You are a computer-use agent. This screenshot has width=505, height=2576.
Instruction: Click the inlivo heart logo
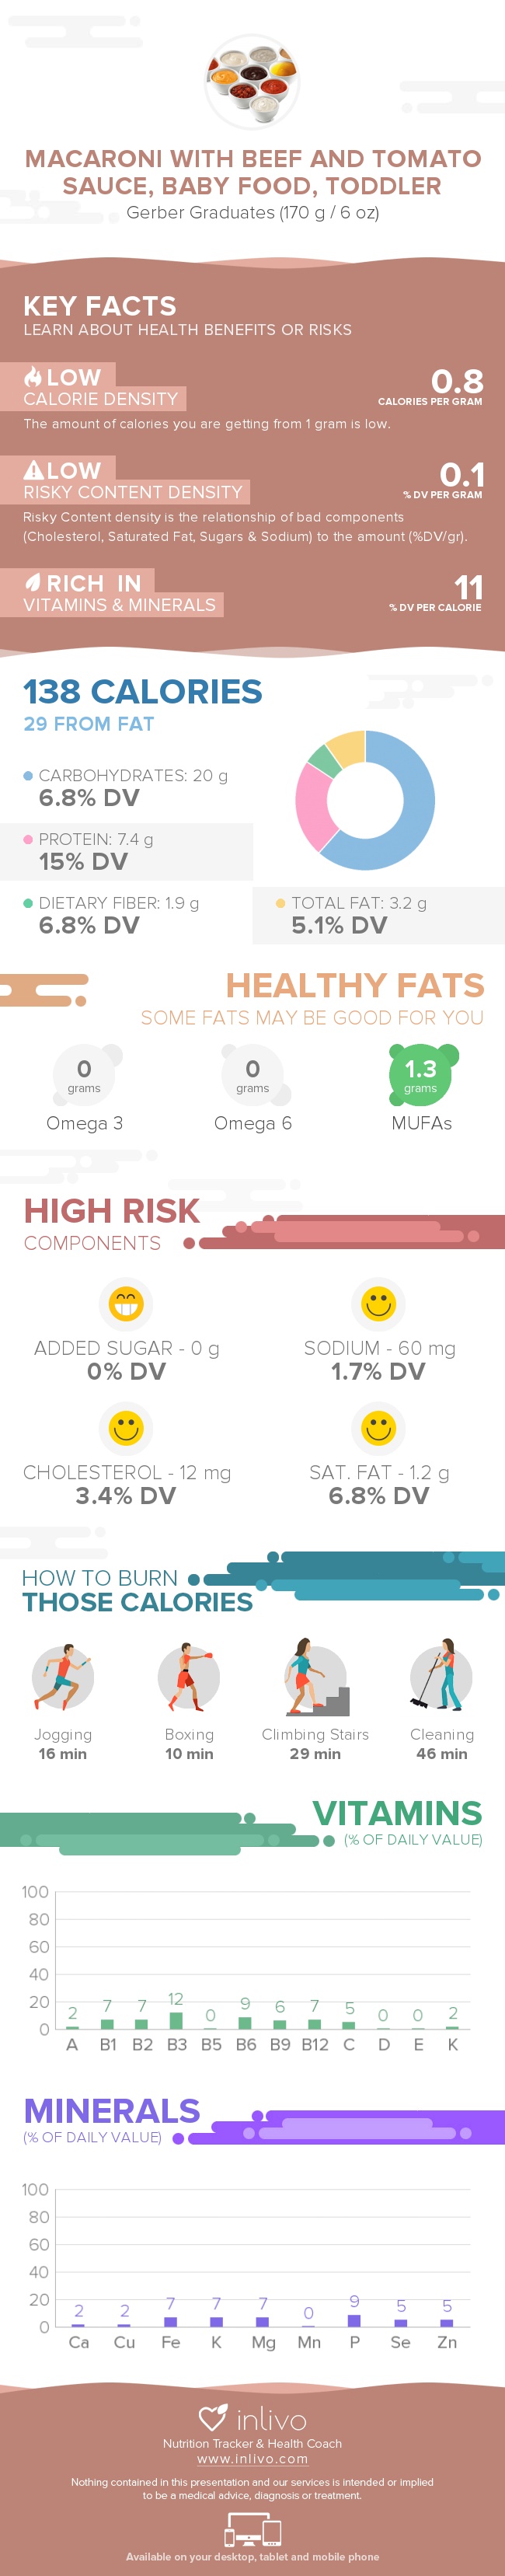point(213,2418)
